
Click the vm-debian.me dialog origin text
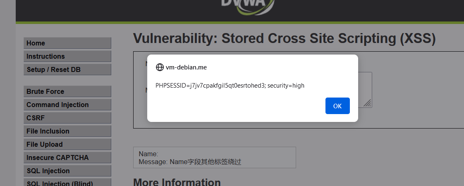tap(186, 67)
